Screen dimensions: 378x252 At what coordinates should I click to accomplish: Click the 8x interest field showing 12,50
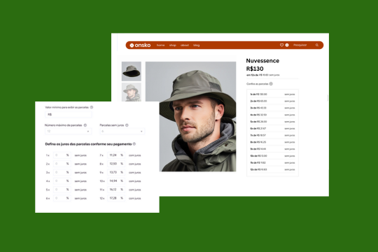click(116, 164)
